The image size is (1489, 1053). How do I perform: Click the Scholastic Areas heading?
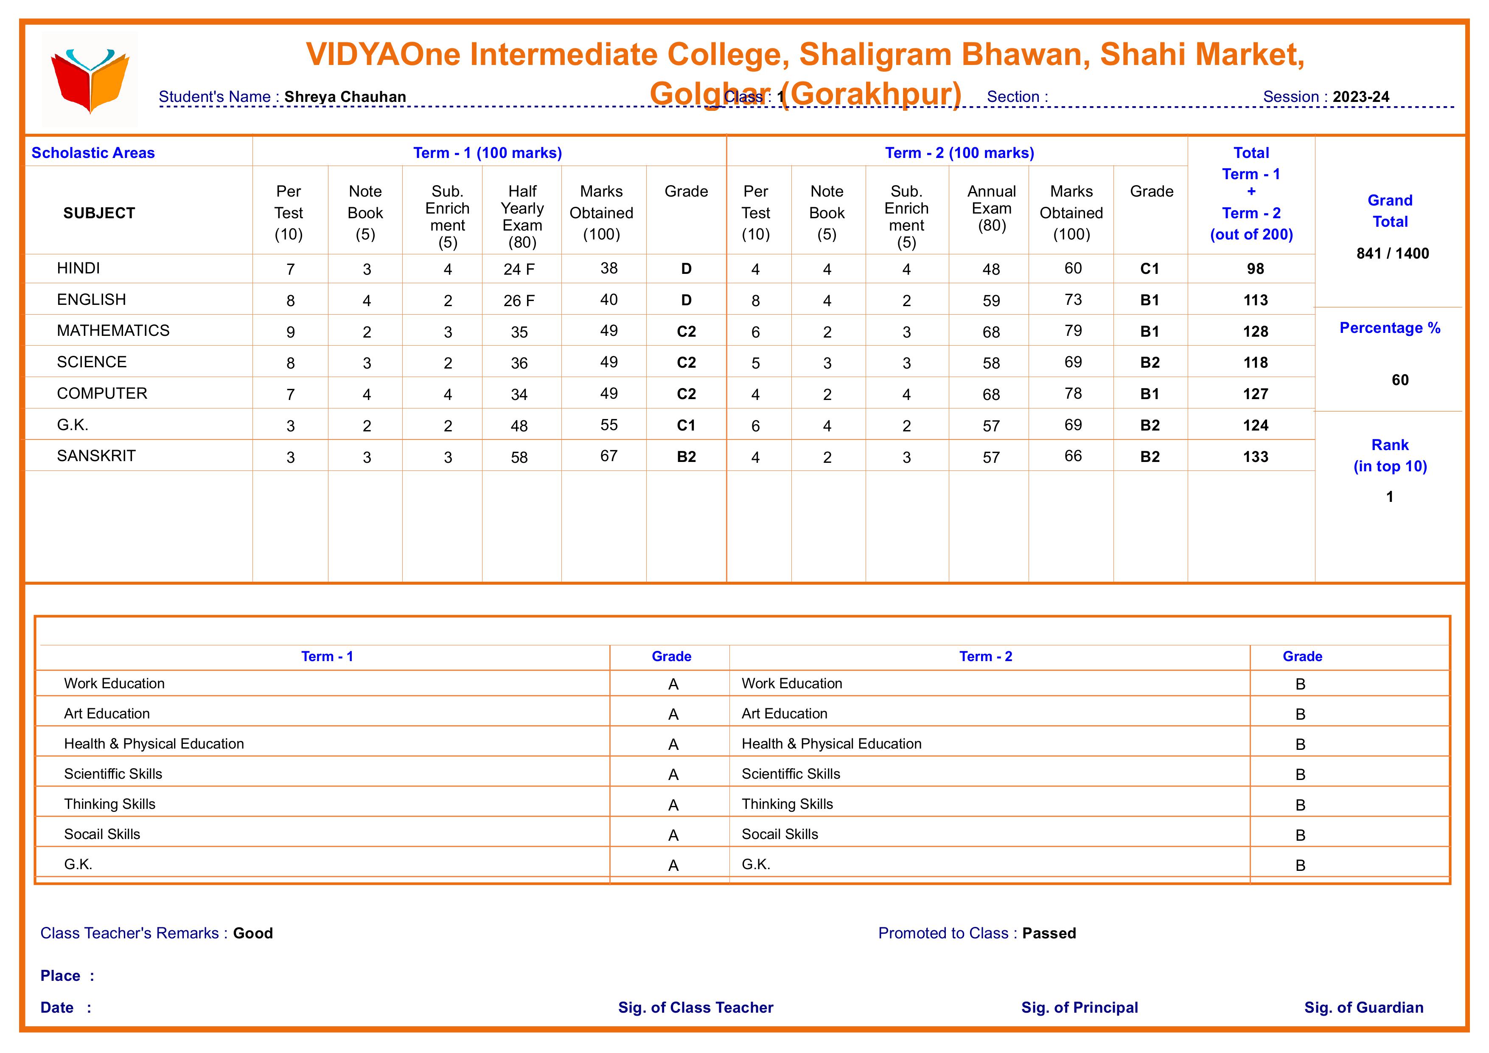click(x=93, y=152)
